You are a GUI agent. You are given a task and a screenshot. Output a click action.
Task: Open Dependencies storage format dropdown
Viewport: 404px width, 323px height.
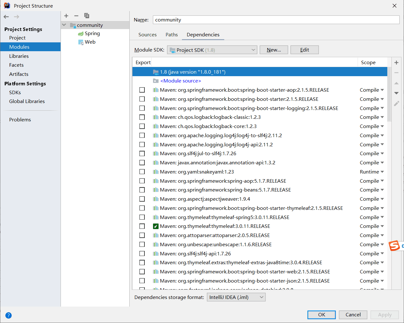[x=236, y=297]
